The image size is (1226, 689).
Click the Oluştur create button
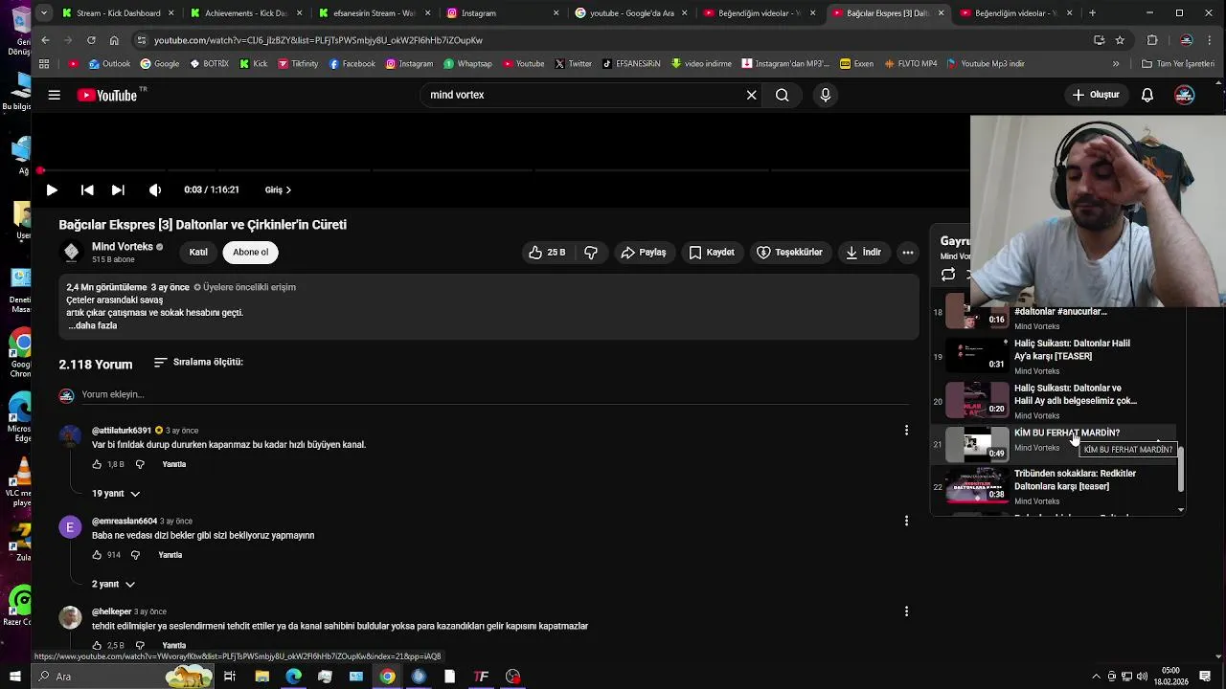point(1096,95)
